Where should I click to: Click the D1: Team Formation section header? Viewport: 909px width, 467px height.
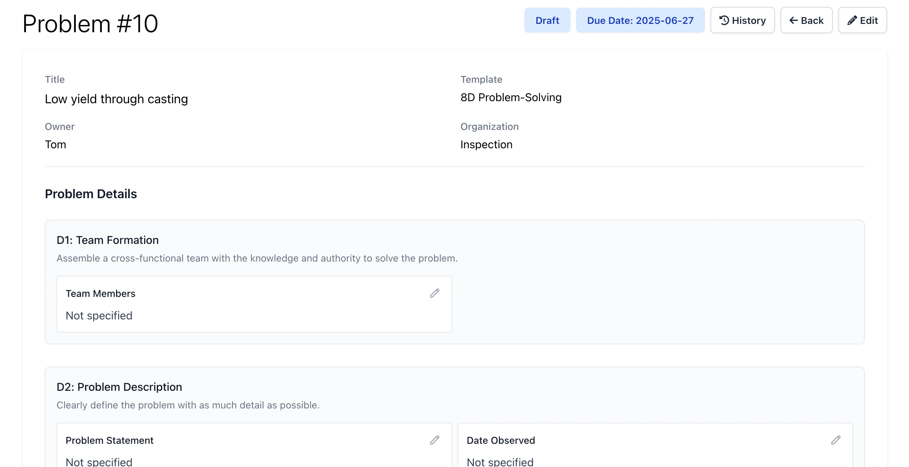coord(107,240)
